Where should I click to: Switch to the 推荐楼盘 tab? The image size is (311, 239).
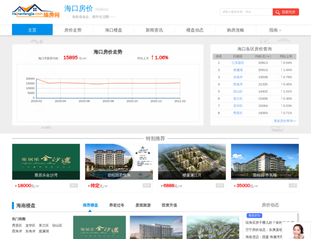pos(90,205)
